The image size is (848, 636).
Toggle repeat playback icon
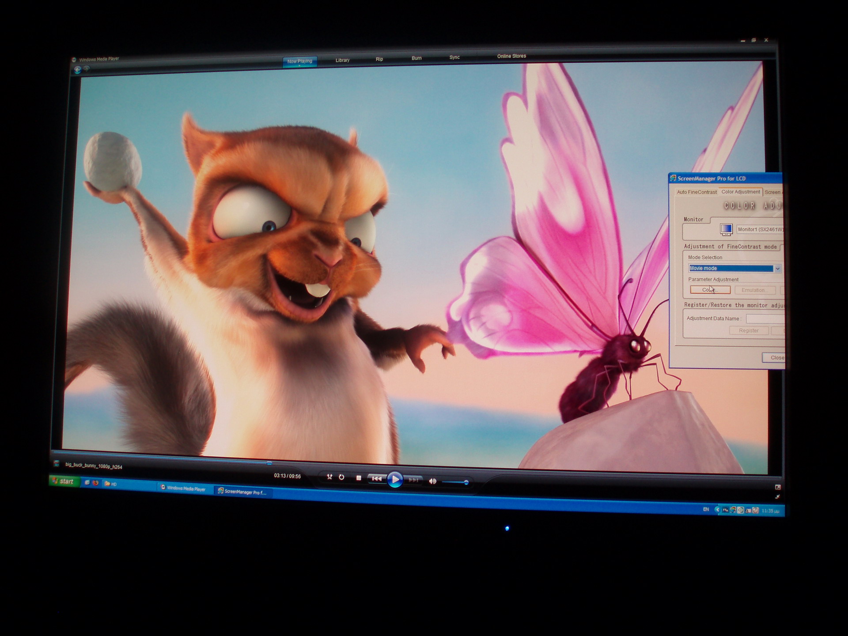[x=341, y=477]
